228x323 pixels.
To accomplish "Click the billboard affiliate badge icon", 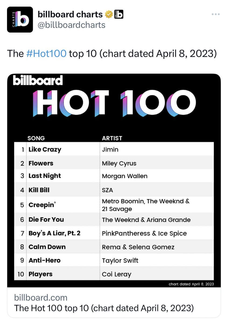I will 119,14.
